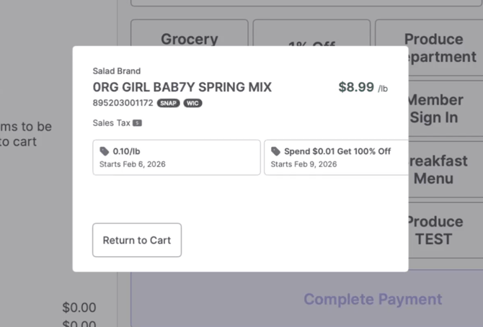Click the WIC eligibility badge
The width and height of the screenshot is (483, 327).
[x=192, y=103]
